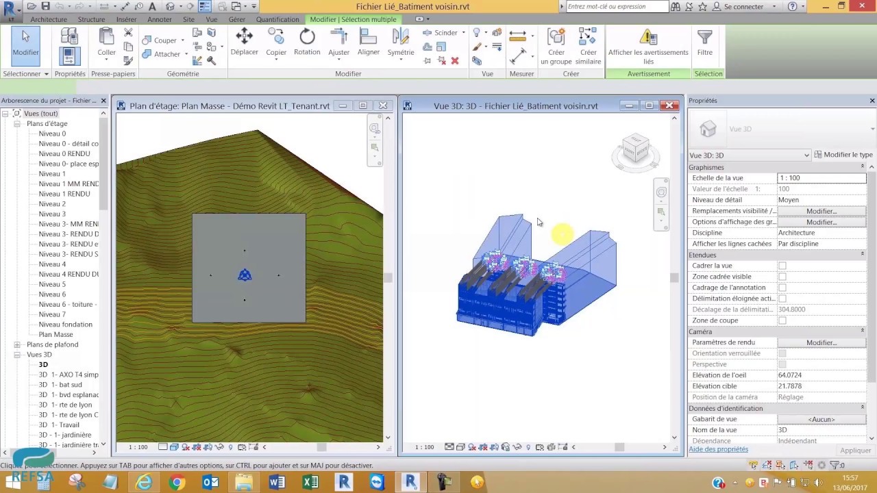Expand the Plans de plafond tree node
877x493 pixels.
(17, 344)
